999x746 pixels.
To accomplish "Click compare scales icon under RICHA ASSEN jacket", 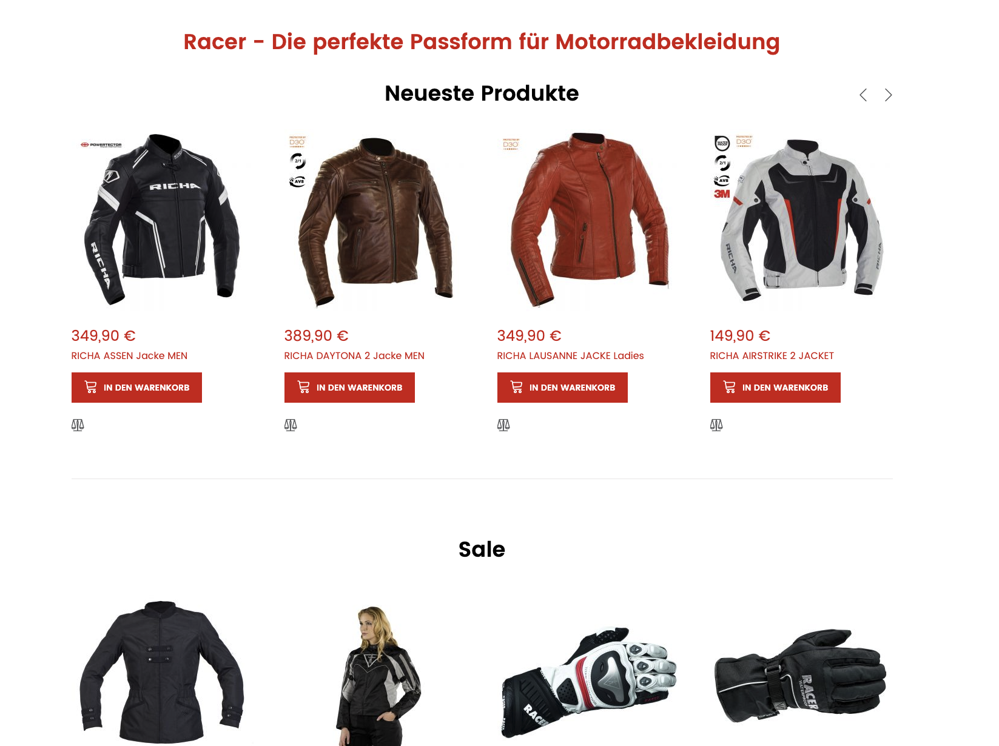I will [x=78, y=425].
